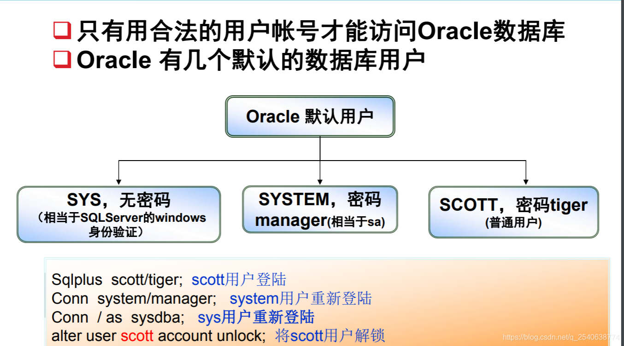This screenshot has width=624, height=346.
Task: Select the red square bullet before the second heading
Action: [x=62, y=59]
